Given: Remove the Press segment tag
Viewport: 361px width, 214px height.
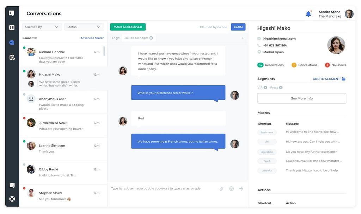Looking at the screenshot, I should click(x=281, y=87).
